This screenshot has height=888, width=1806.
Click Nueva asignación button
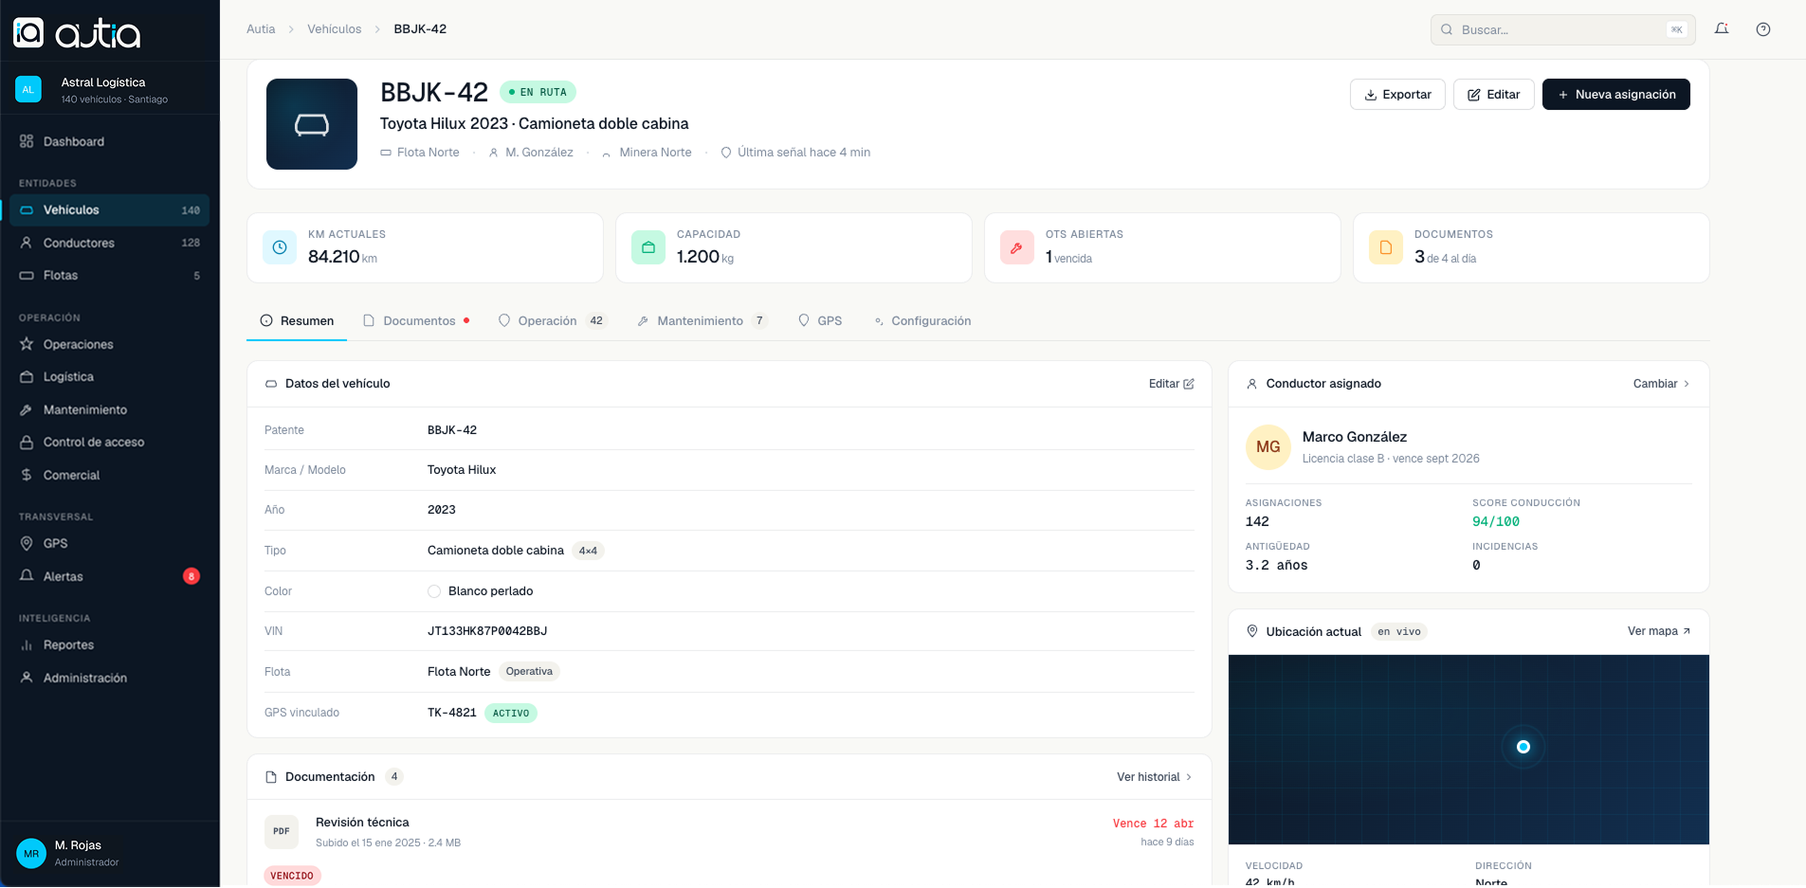click(1616, 95)
